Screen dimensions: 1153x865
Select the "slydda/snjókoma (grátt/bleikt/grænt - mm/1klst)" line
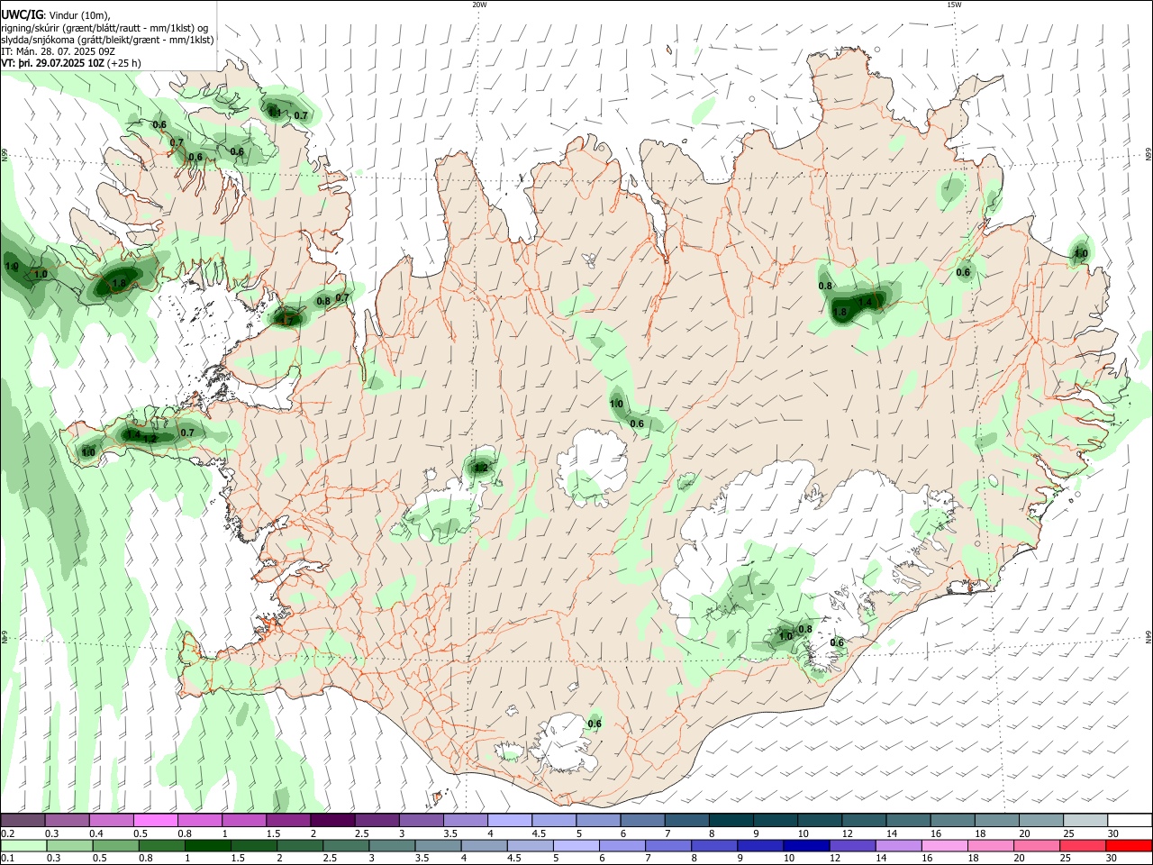click(x=107, y=40)
